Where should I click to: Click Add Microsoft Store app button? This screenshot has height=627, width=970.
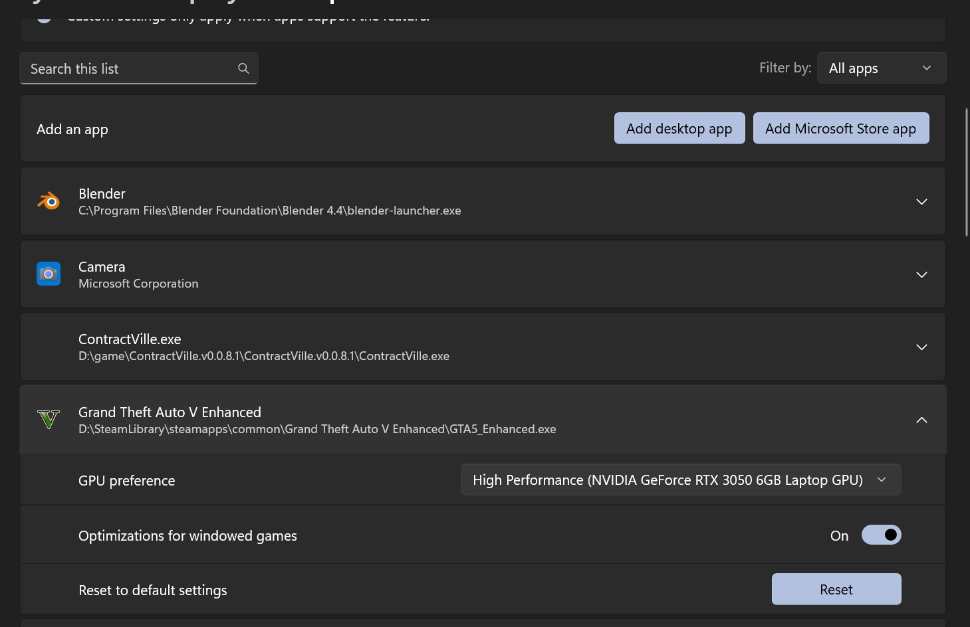coord(841,128)
